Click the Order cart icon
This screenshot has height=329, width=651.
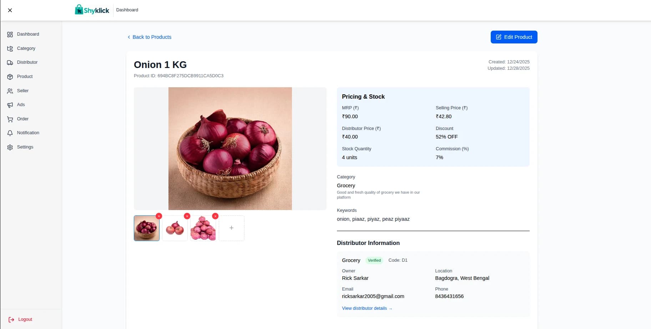coord(10,119)
